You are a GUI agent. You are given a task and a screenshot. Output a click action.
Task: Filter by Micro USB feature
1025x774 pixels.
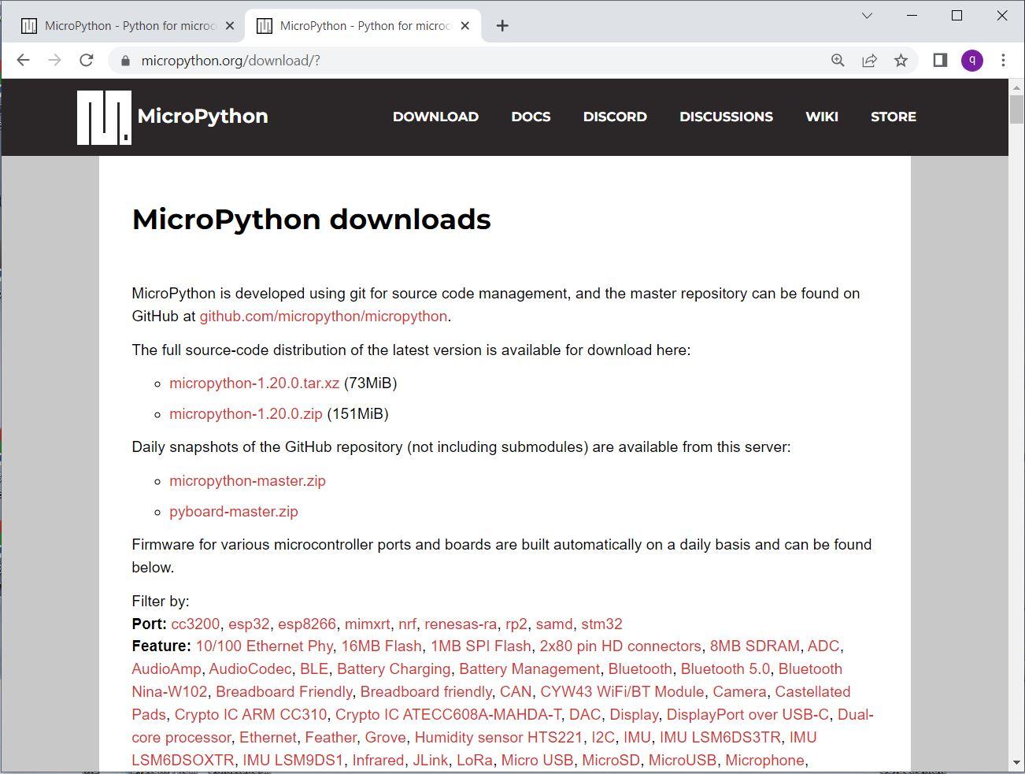click(538, 761)
